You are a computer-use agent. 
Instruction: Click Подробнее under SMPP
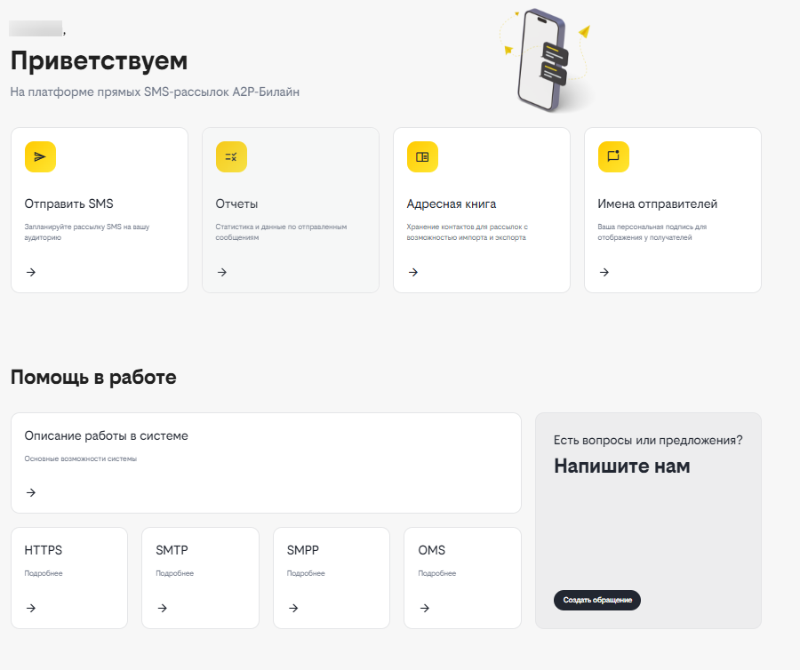[x=306, y=573]
